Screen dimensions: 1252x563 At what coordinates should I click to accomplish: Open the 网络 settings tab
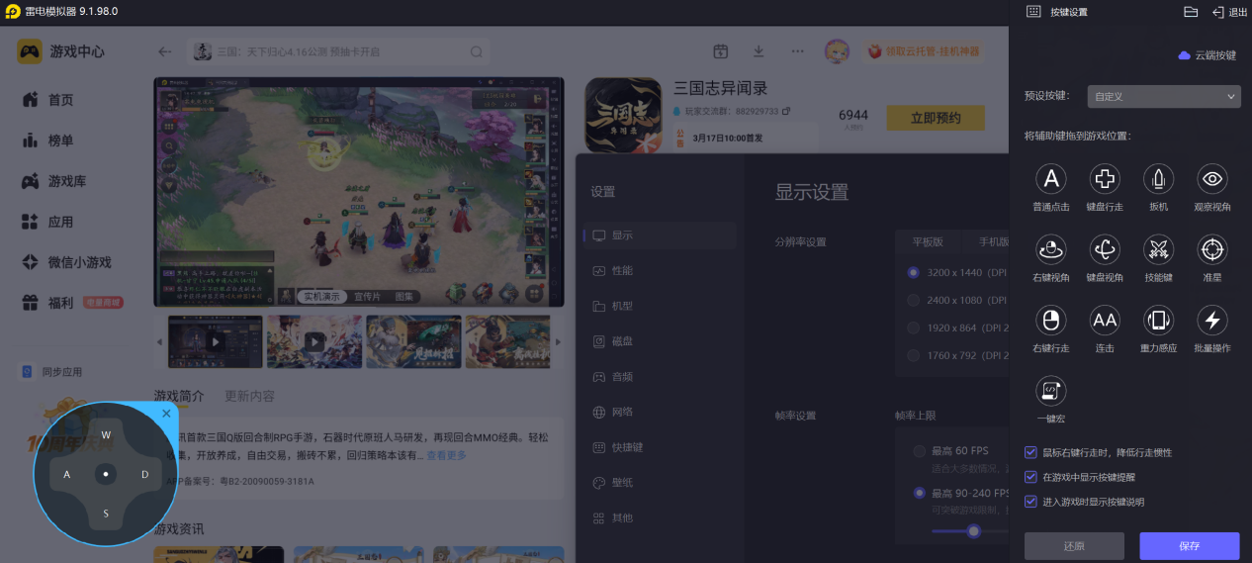click(x=660, y=412)
